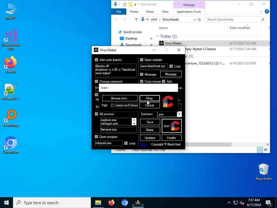This screenshot has width=277, height=208.
Task: Open the This PC desktop icon
Action: point(11,11)
